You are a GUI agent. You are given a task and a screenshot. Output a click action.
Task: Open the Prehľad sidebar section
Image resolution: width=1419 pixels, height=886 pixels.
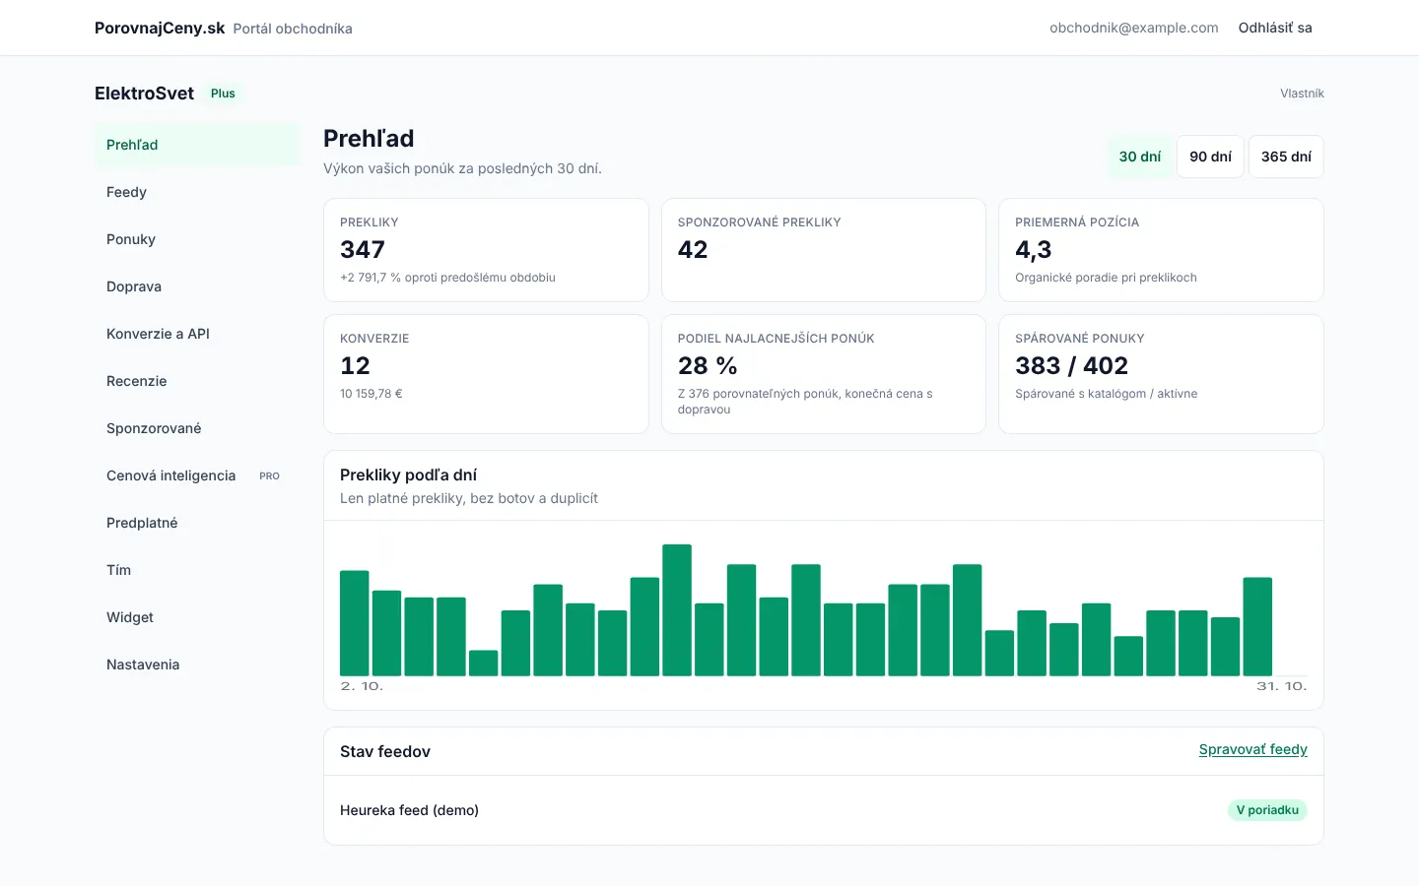tap(197, 145)
